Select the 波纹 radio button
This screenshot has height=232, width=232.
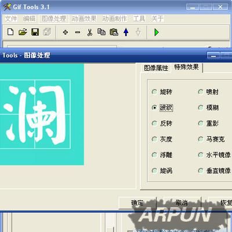tap(154, 107)
